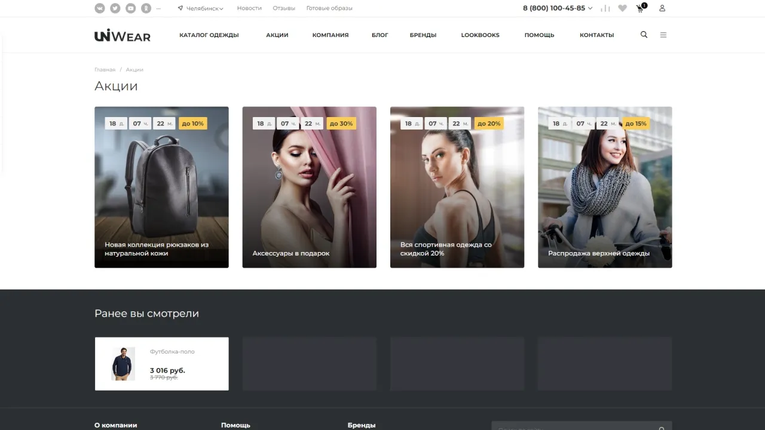
Task: Click the location arrow icon beside Челябинск
Action: pos(180,8)
